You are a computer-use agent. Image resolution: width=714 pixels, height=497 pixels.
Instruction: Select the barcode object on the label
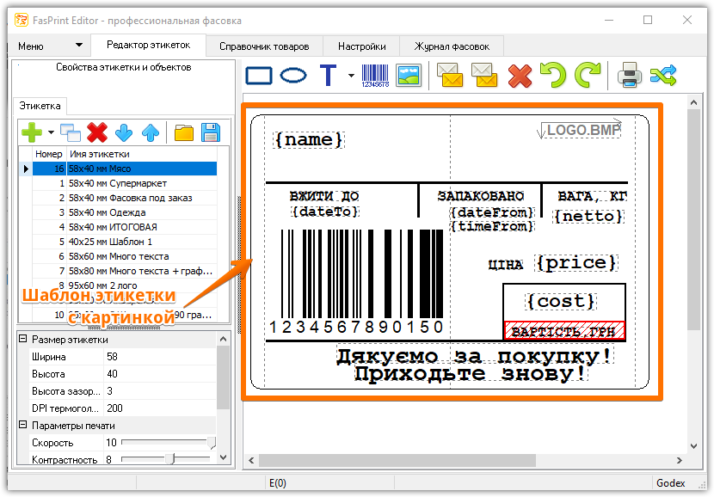point(356,282)
